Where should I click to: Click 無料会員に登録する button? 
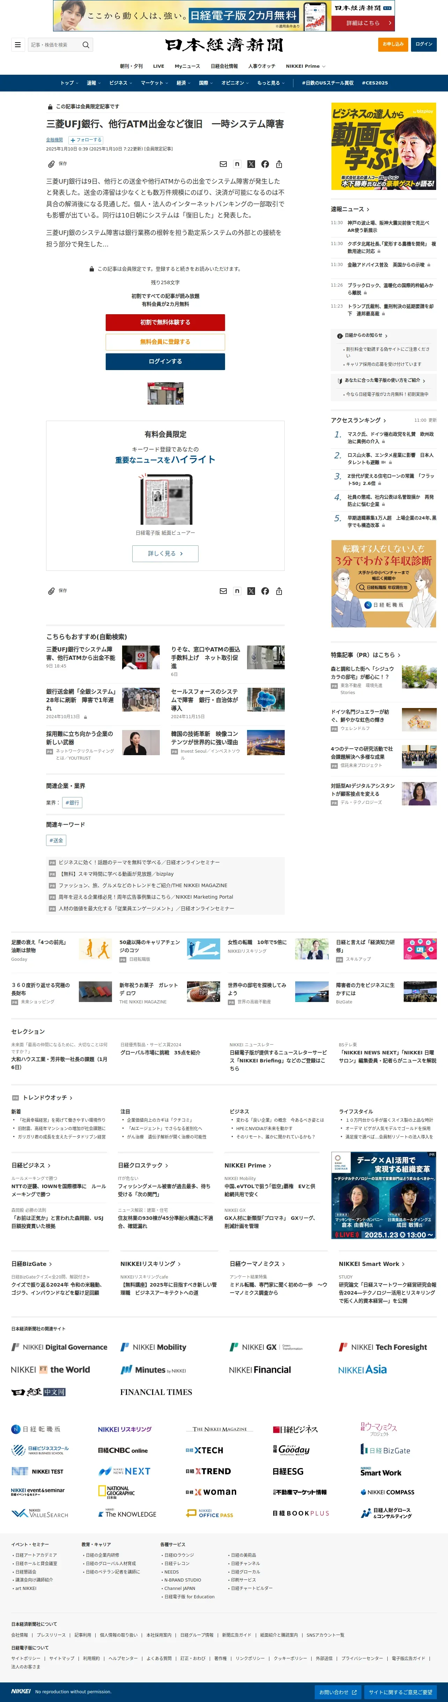click(165, 341)
